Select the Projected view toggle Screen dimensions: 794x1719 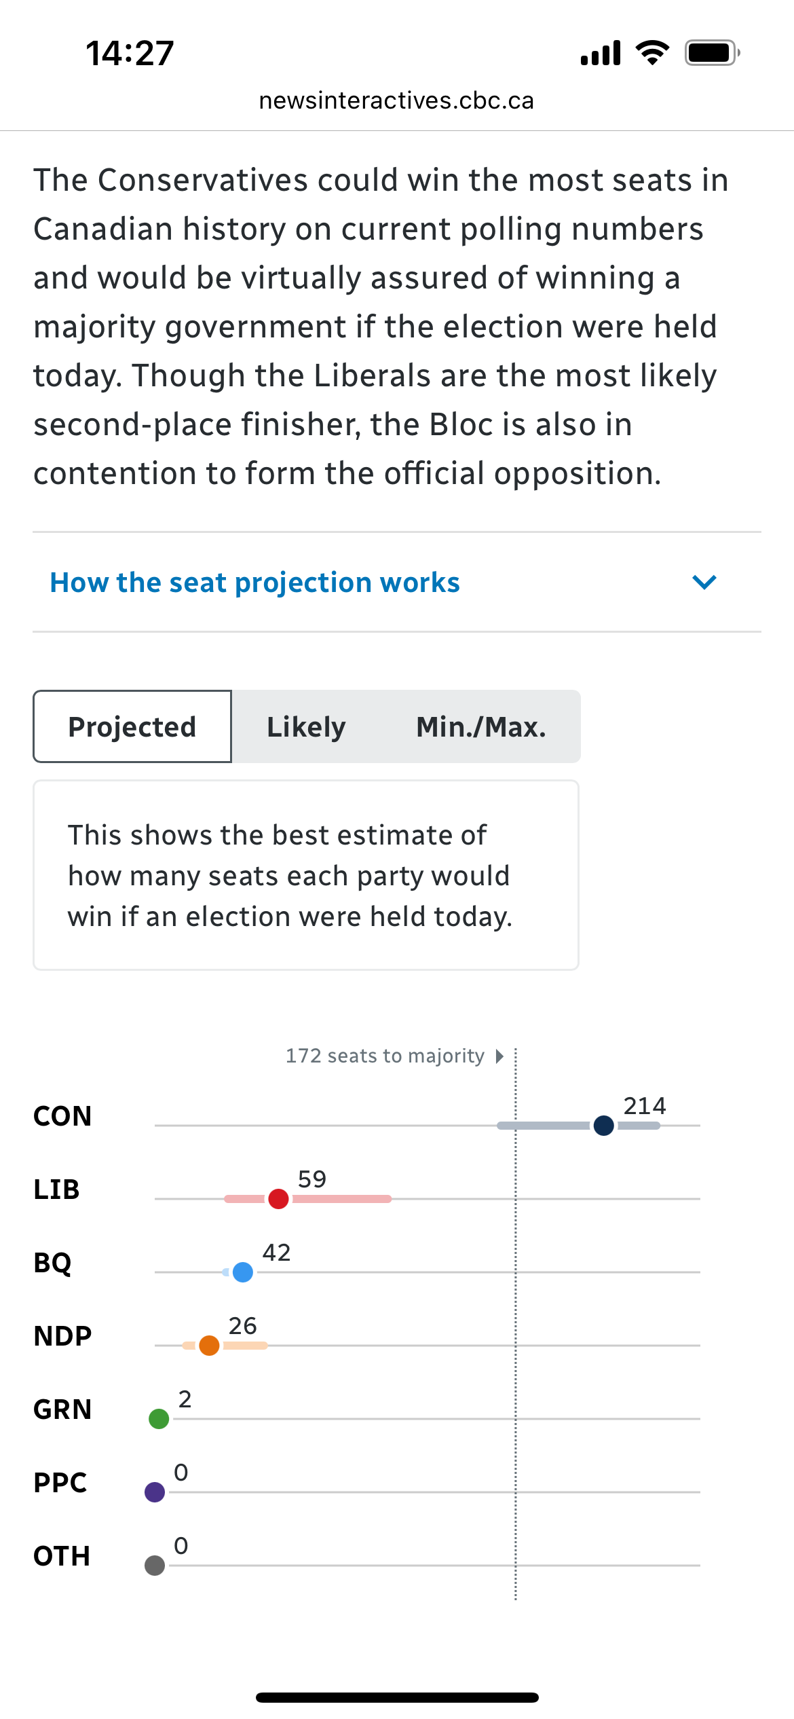pyautogui.click(x=132, y=726)
